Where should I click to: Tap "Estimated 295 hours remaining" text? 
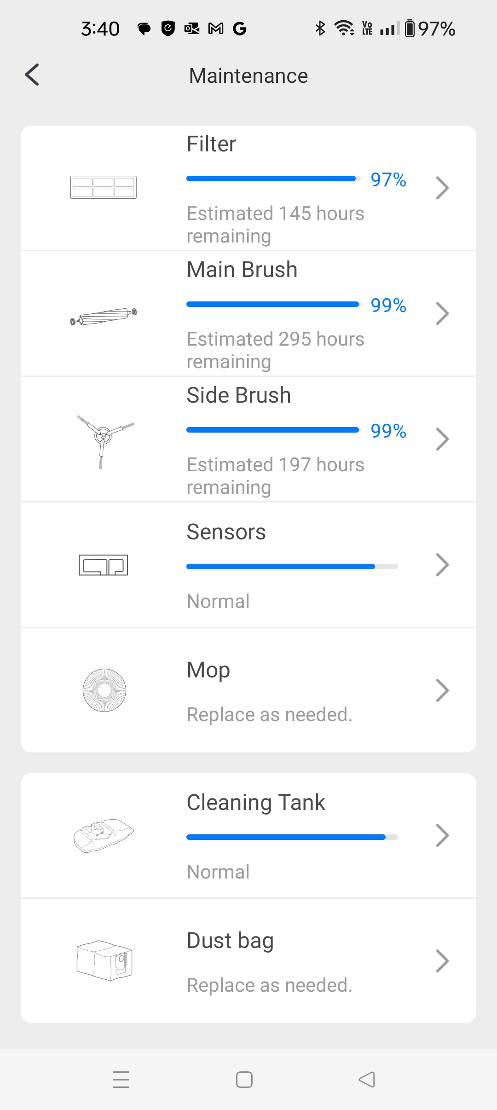(275, 350)
